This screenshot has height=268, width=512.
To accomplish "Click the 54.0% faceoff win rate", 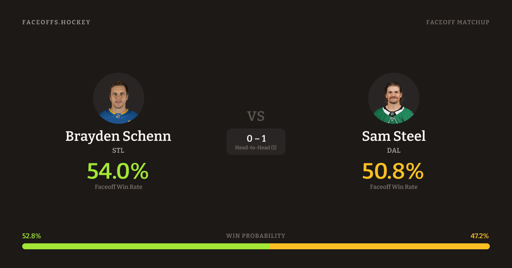I will 118,171.
